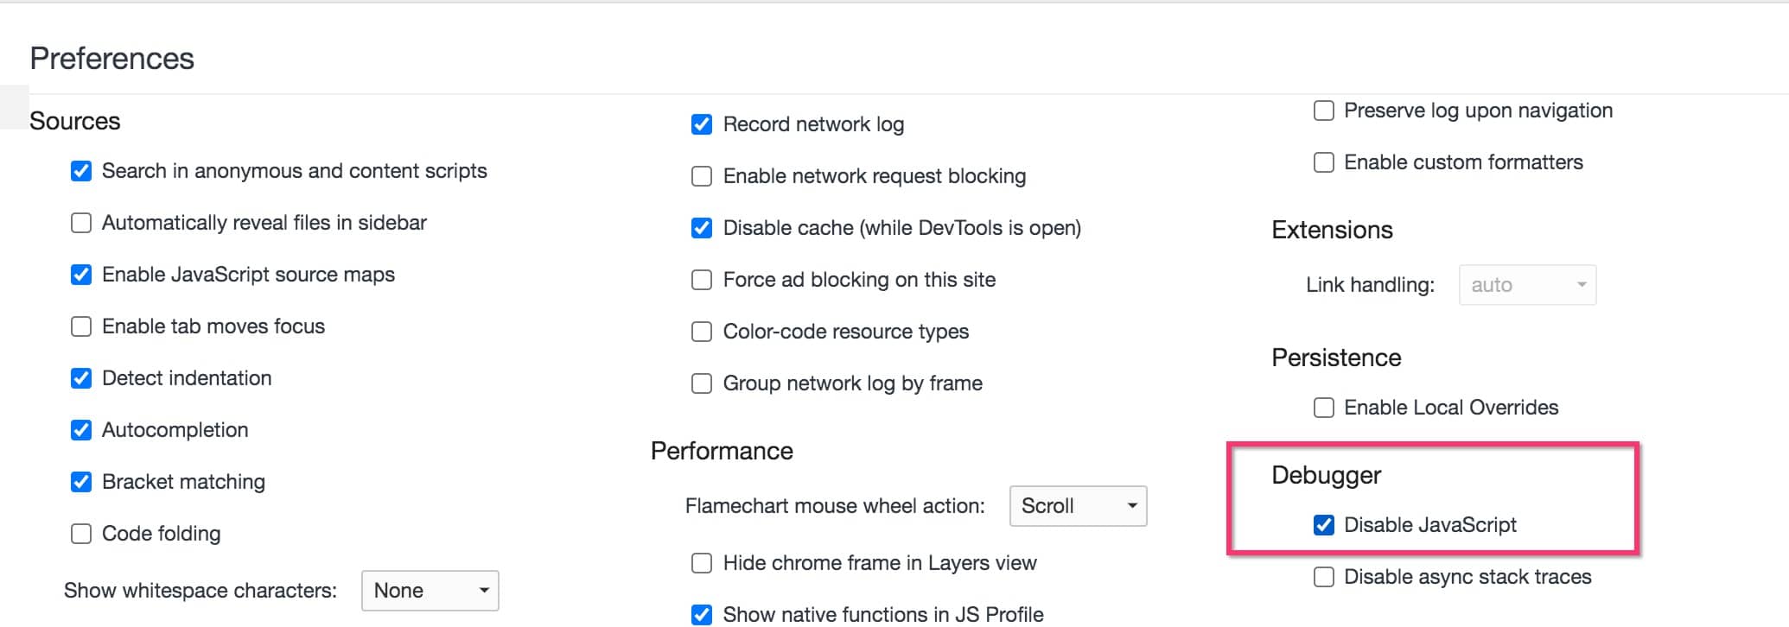Uncheck Record network log
Image resolution: width=1789 pixels, height=627 pixels.
[701, 124]
